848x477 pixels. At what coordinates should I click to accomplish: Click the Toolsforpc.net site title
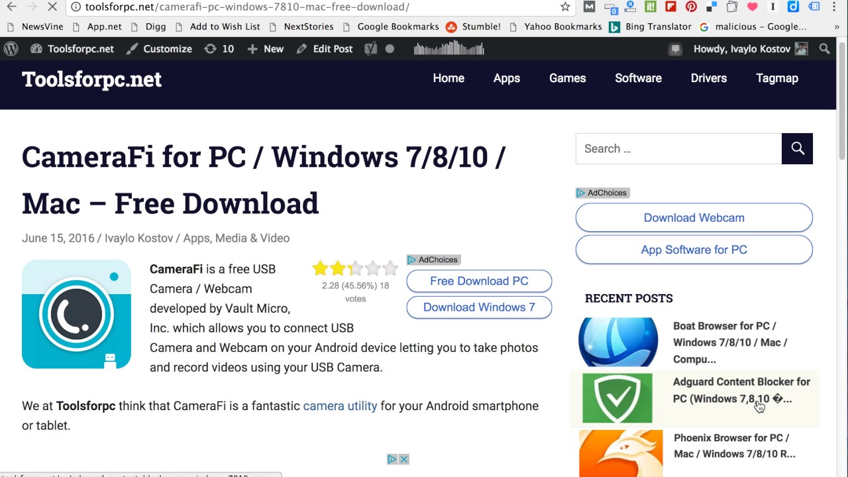(91, 79)
